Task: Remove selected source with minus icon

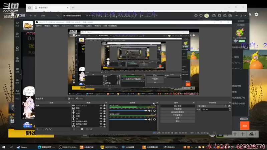Action: coord(78,129)
